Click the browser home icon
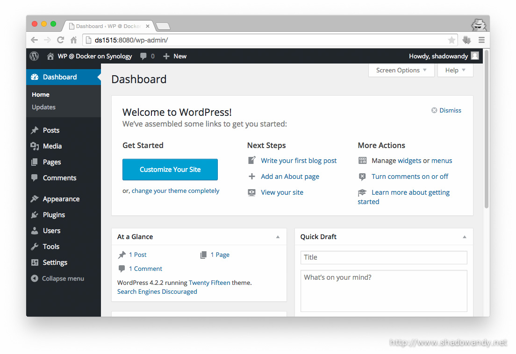Viewport: 516px width, 354px height. (74, 40)
